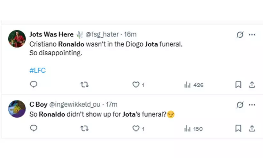The height and width of the screenshot is (158, 263).
Task: Open the #LFC hashtag link
Action: (37, 71)
